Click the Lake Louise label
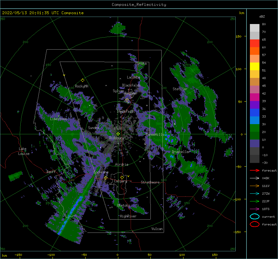 click(24, 151)
